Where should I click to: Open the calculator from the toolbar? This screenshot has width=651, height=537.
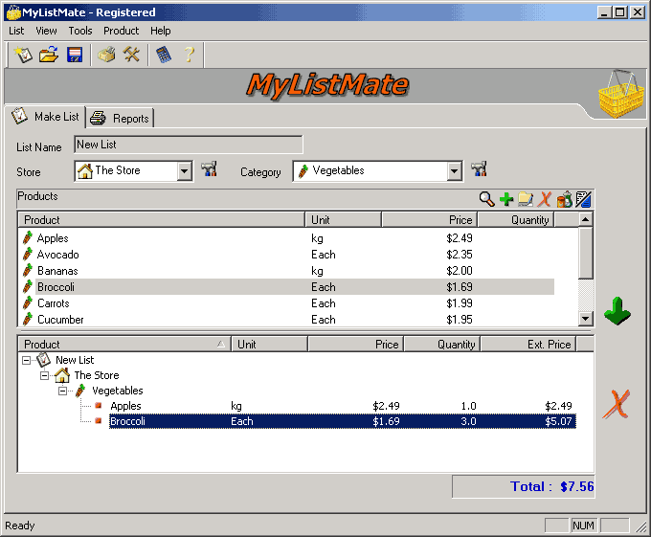(x=163, y=55)
